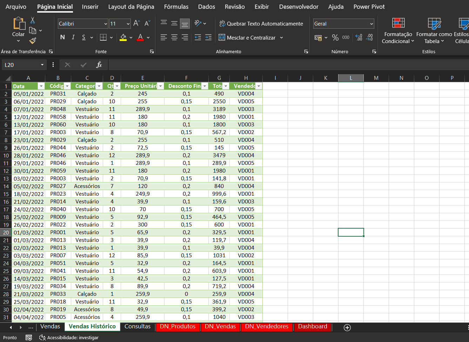Click the Format Painter brush icon
The width and height of the screenshot is (469, 342).
click(x=33, y=41)
